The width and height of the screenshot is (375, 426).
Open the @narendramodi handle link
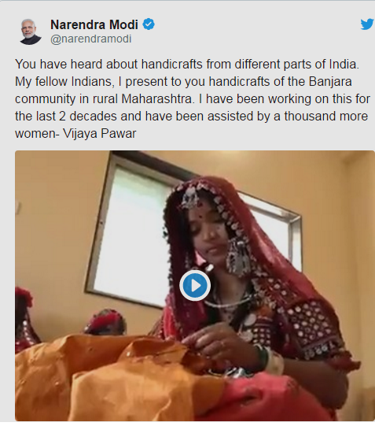[x=91, y=39]
